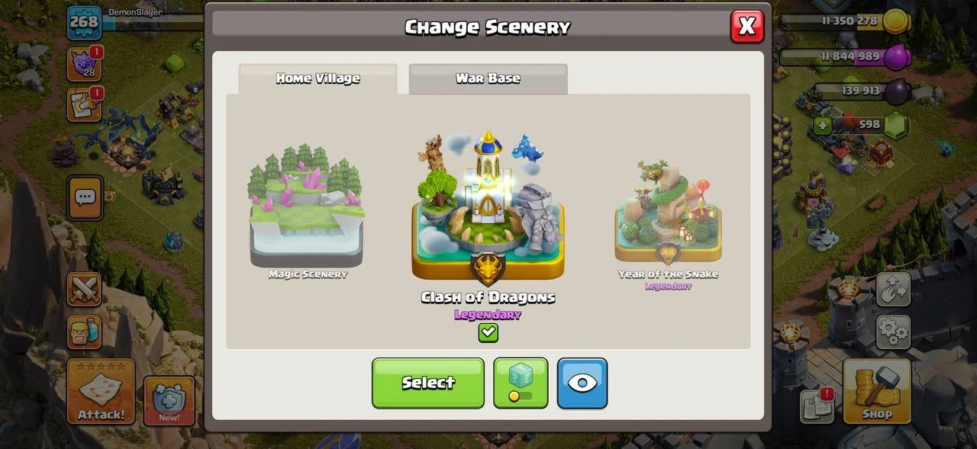
Task: Preview scenery with the blue eye button
Action: (582, 383)
